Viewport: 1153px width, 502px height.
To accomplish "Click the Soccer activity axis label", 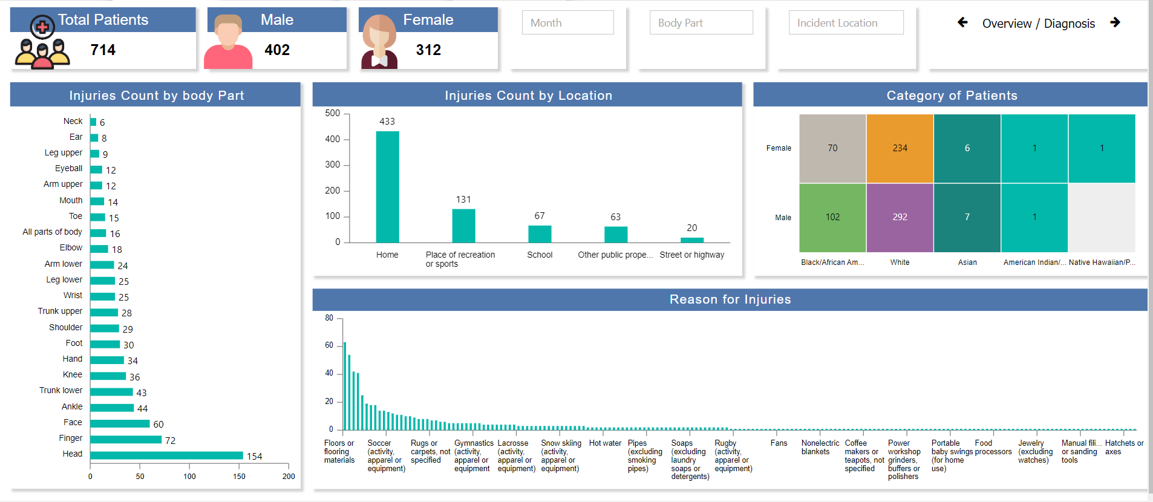I will tap(386, 456).
